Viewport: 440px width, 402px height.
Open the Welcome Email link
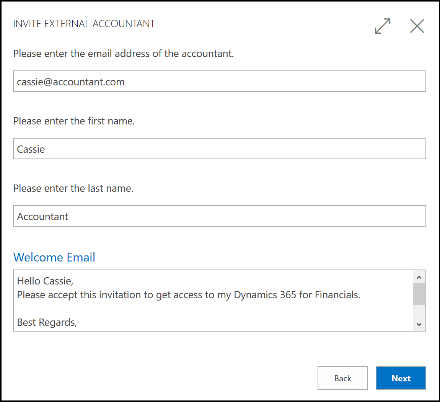(54, 257)
